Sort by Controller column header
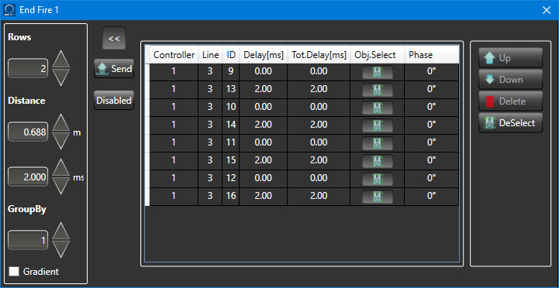This screenshot has height=288, width=559. [174, 55]
